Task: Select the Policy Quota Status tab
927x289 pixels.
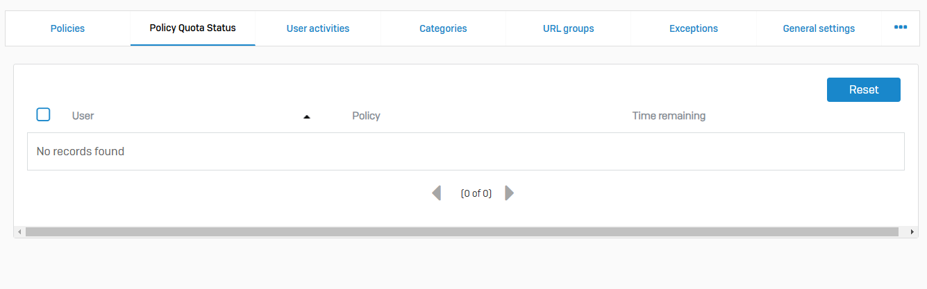Action: coord(192,28)
